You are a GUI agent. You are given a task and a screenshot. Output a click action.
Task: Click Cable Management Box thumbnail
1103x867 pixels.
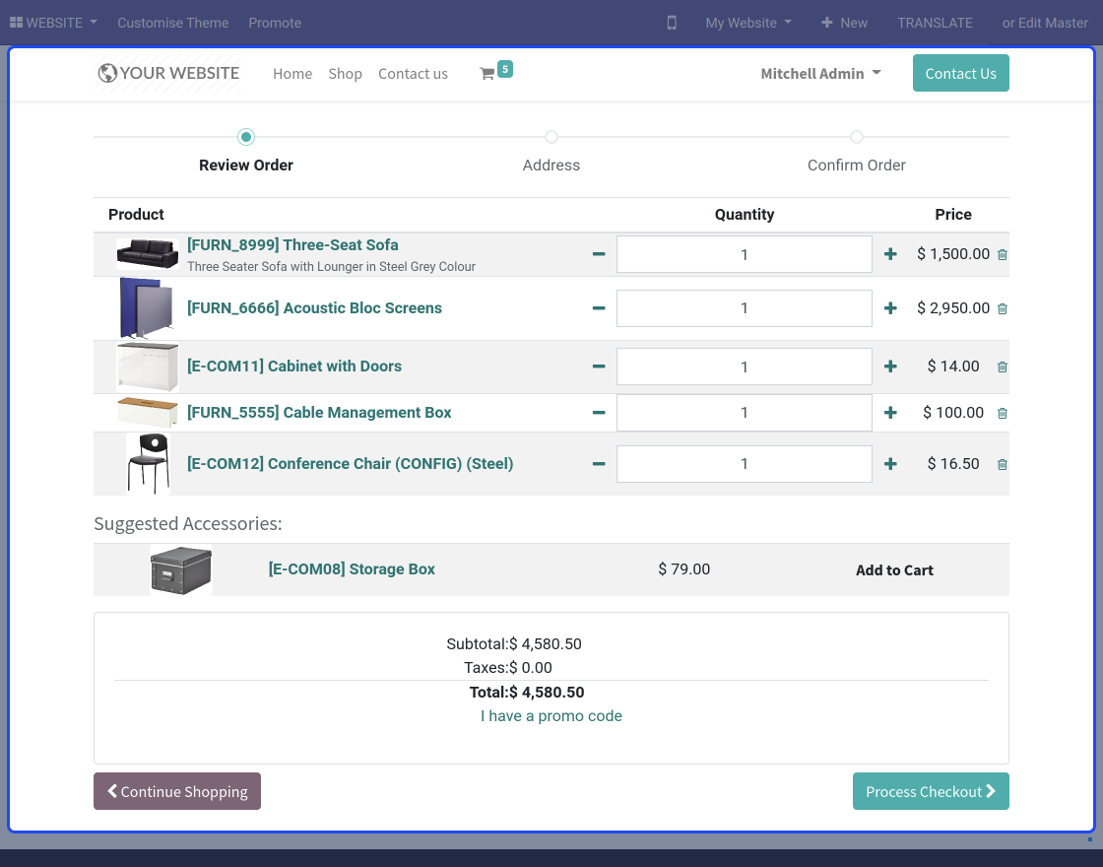pyautogui.click(x=148, y=413)
